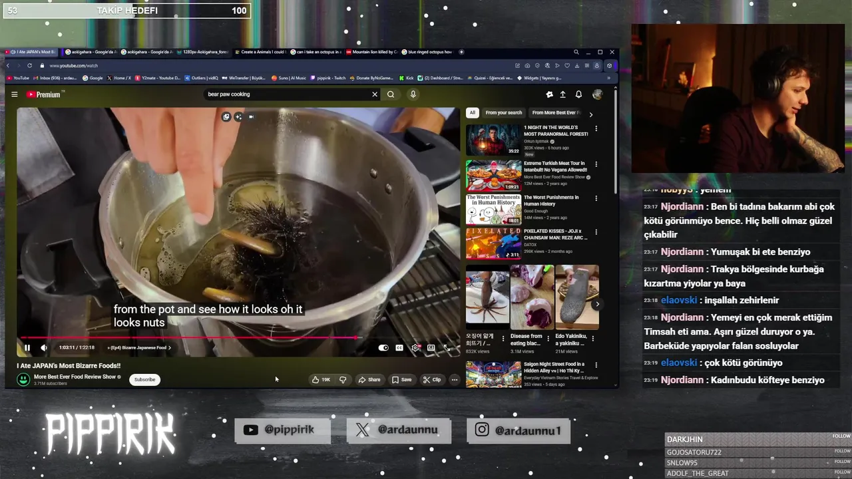
Task: Open the YouTube hamburger guide menu
Action: (x=14, y=94)
